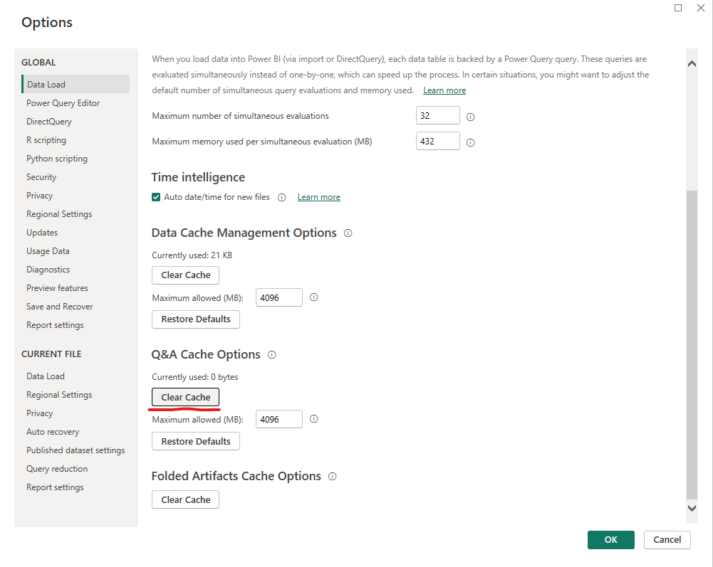
Task: Open Current File Data Load
Action: [x=46, y=376]
